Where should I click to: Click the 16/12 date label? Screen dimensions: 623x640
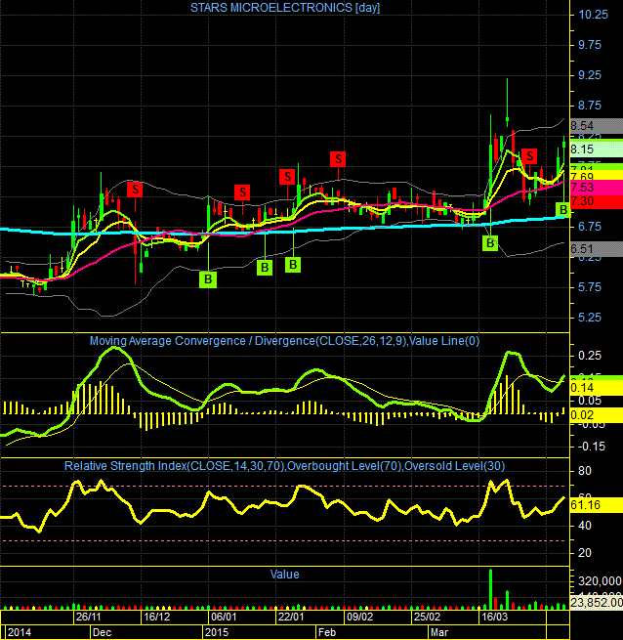(x=156, y=617)
